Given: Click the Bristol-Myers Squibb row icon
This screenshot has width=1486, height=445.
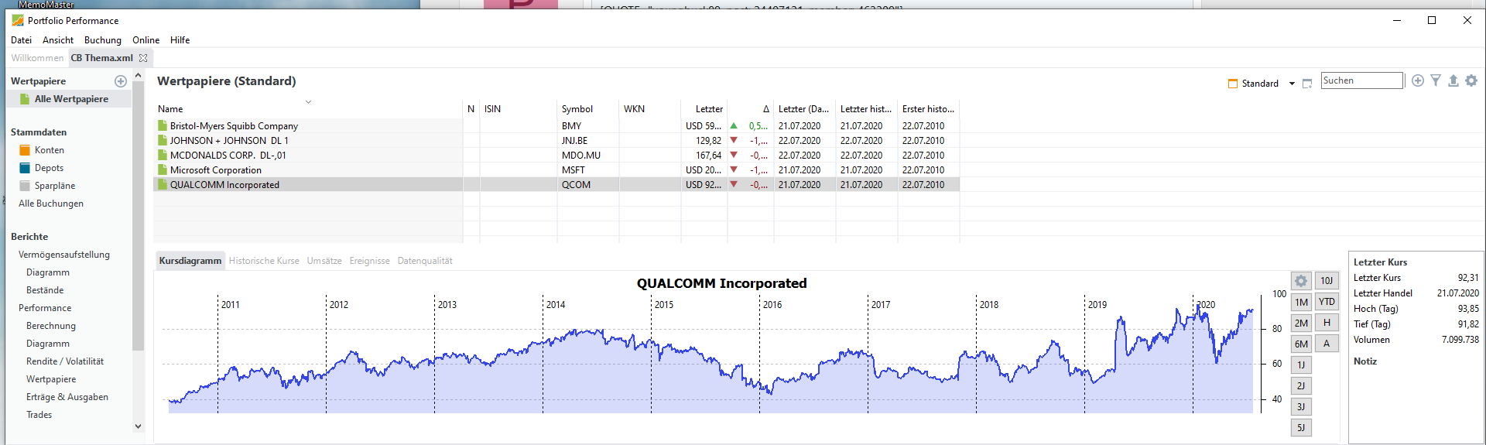Looking at the screenshot, I should click(163, 125).
